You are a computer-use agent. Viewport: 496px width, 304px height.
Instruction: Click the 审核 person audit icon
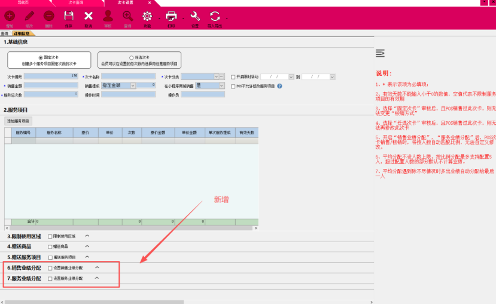[x=108, y=16]
